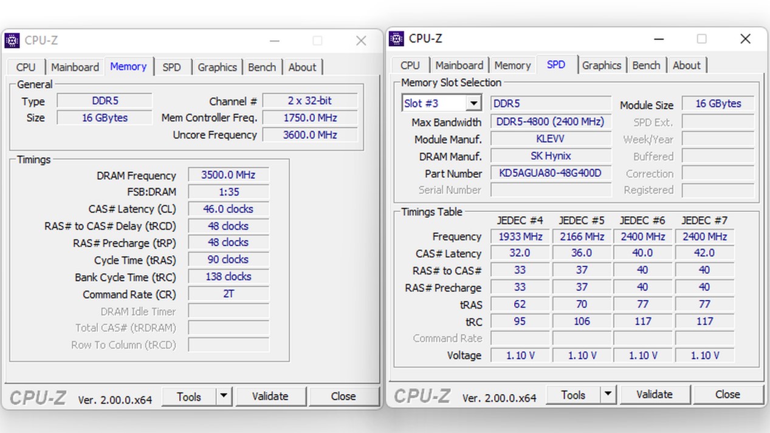Image resolution: width=770 pixels, height=433 pixels.
Task: Open the memory Slot #3 selection dropdown
Action: click(x=473, y=103)
